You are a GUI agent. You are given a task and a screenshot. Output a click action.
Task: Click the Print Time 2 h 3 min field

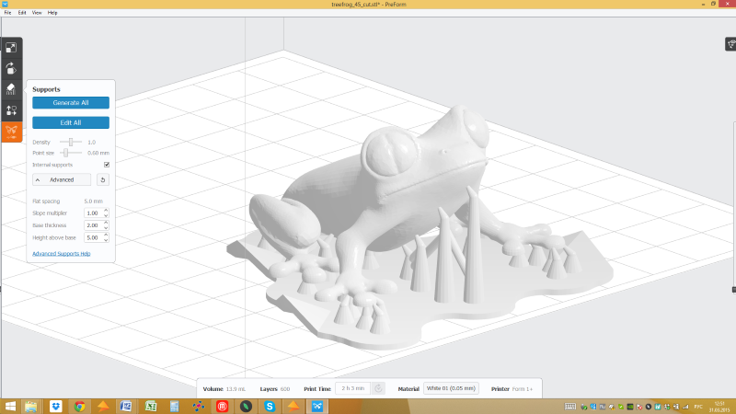pyautogui.click(x=353, y=388)
